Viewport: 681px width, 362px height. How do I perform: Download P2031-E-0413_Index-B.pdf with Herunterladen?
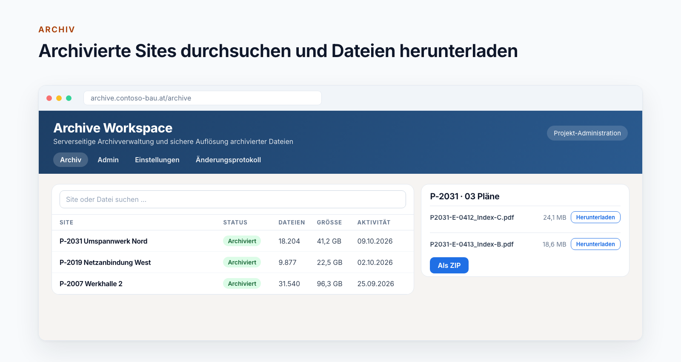595,244
